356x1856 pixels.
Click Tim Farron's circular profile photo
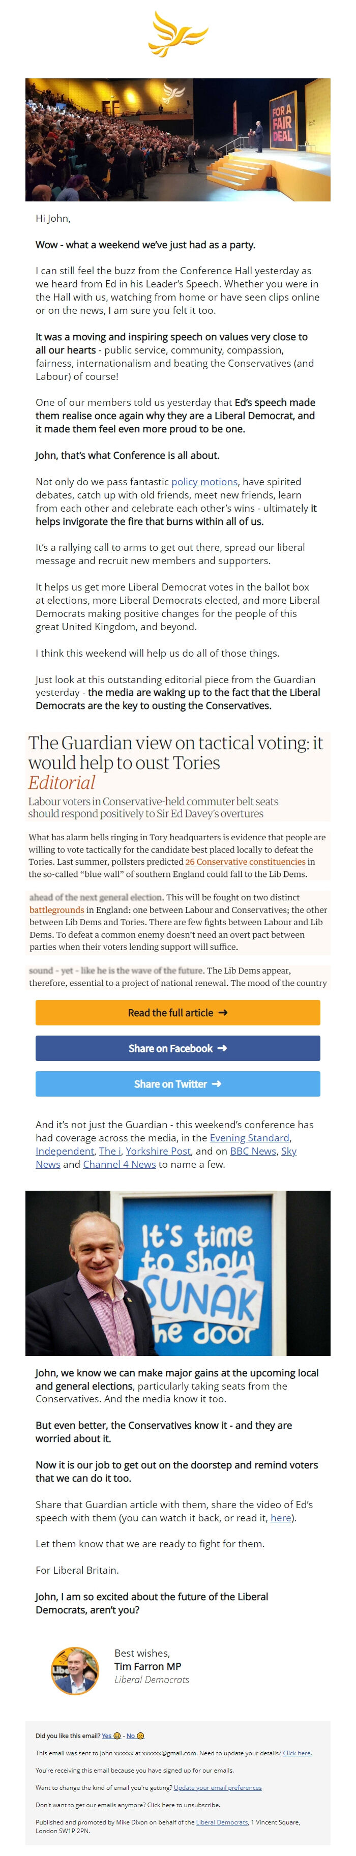75,1669
